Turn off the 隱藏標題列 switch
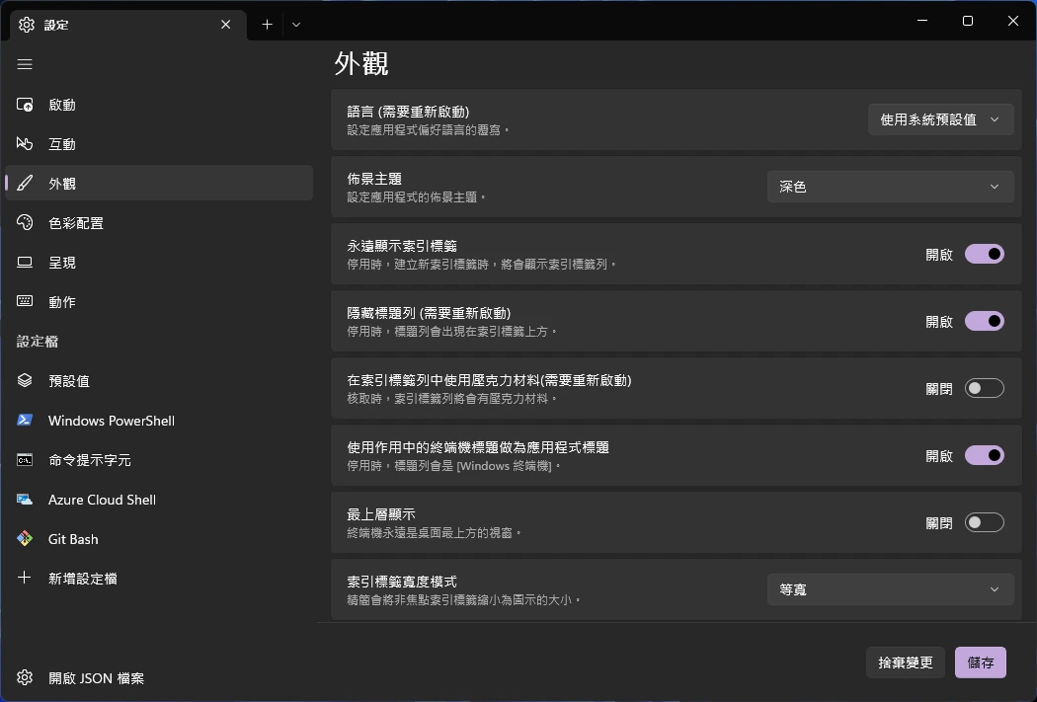Image resolution: width=1037 pixels, height=702 pixels. (x=984, y=321)
